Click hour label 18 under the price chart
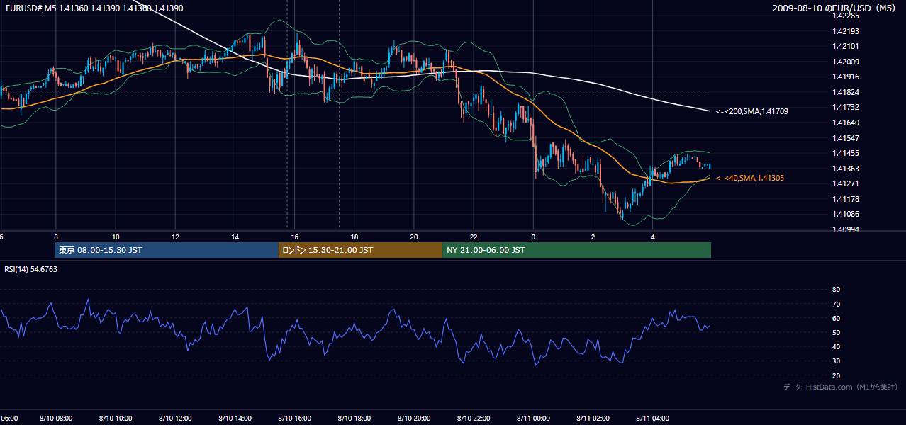The image size is (906, 425). [354, 237]
